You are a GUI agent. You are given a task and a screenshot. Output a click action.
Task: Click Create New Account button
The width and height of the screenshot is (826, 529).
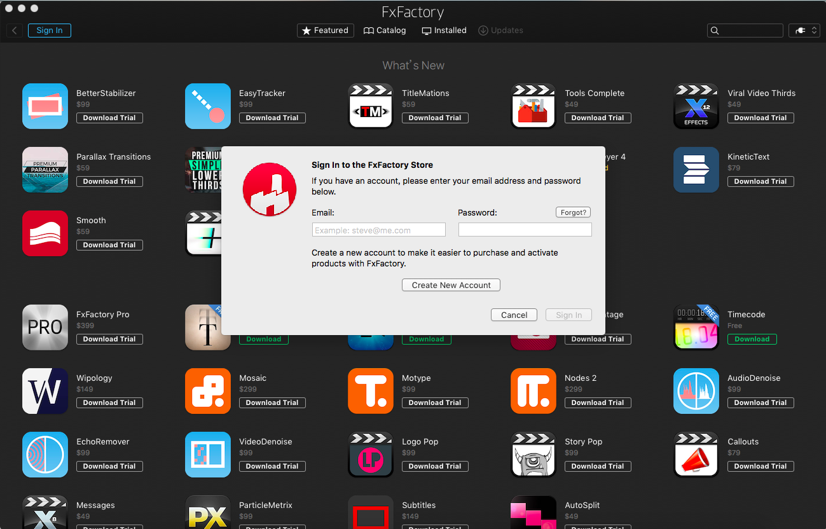coord(451,285)
